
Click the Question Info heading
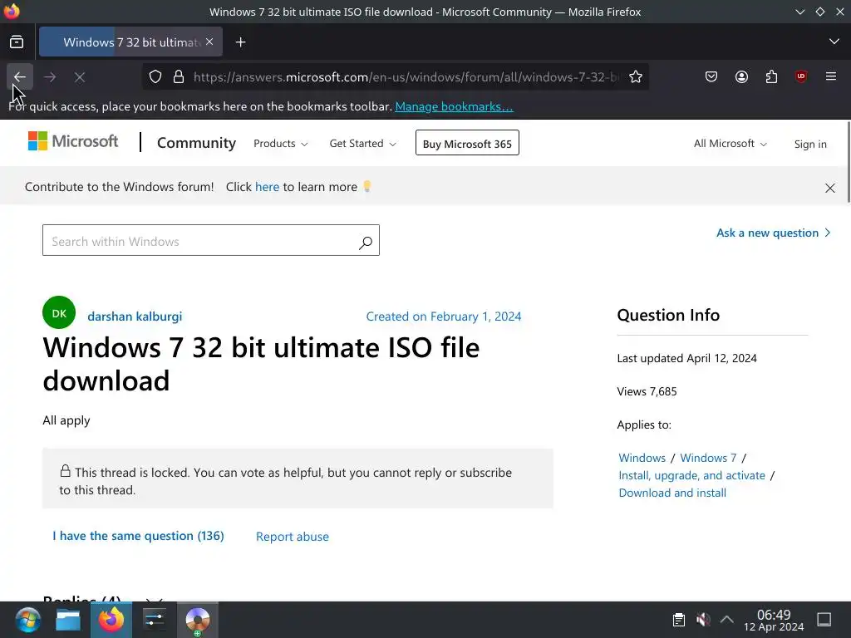point(668,315)
